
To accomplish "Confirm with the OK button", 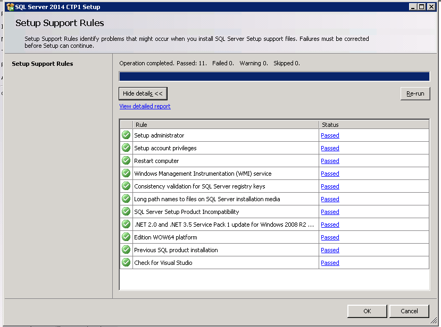I will [x=367, y=311].
